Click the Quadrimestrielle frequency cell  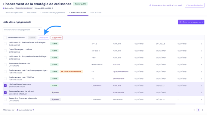tap(121, 72)
